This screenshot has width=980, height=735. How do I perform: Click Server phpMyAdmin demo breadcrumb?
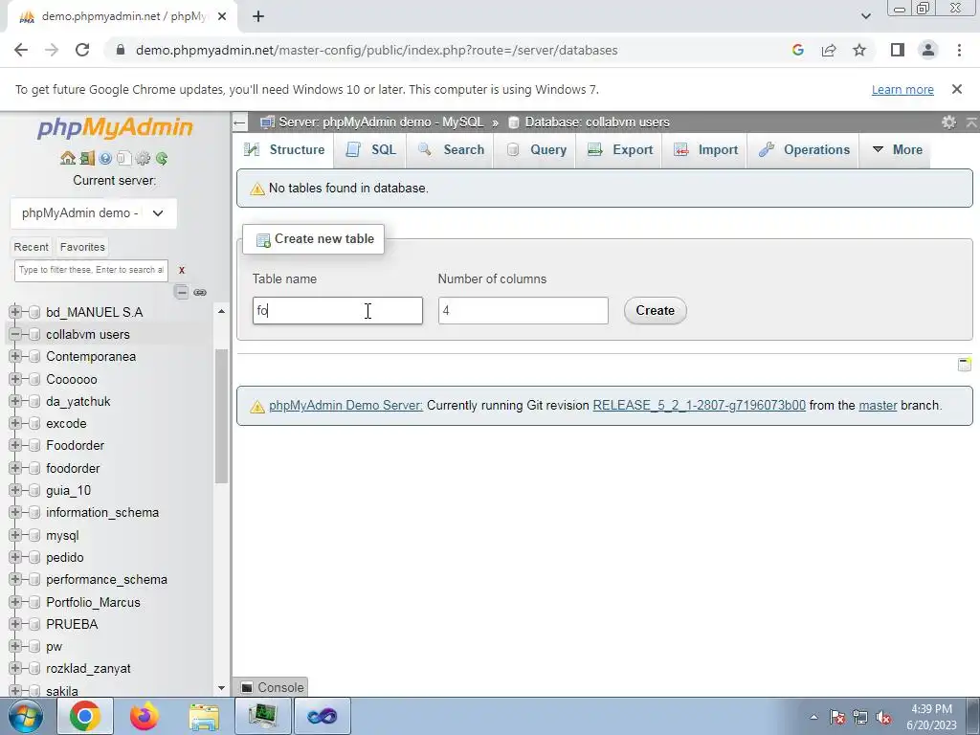click(x=381, y=122)
